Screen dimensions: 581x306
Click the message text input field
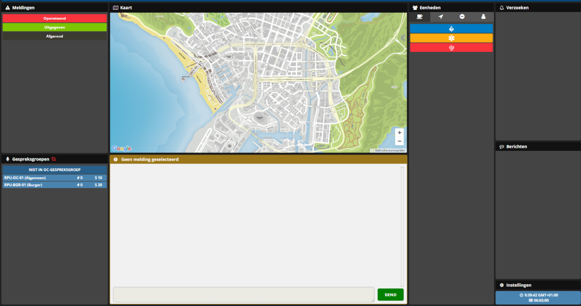[x=243, y=294]
